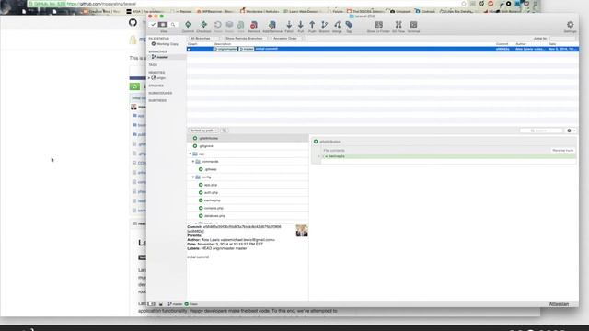The width and height of the screenshot is (589, 331).
Task: Select master branch in sidebar
Action: (163, 57)
